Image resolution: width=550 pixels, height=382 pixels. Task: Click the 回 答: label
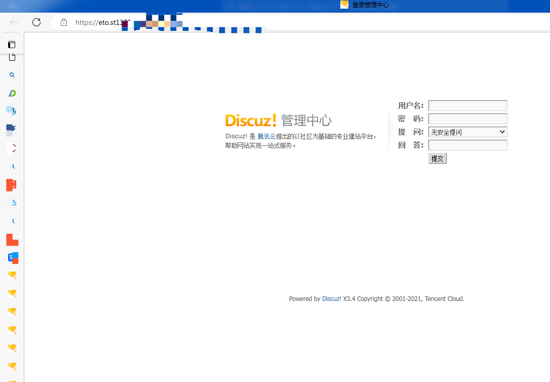411,145
